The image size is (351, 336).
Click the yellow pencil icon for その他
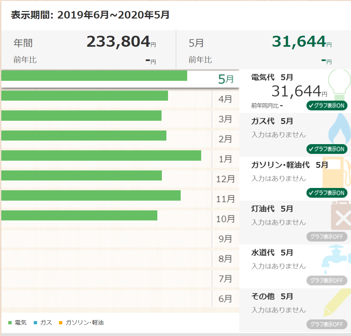click(x=337, y=303)
